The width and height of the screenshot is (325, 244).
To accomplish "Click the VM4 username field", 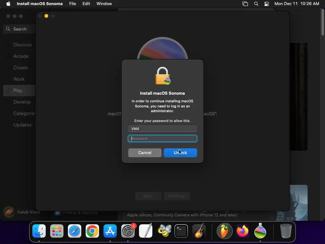I will [x=162, y=129].
